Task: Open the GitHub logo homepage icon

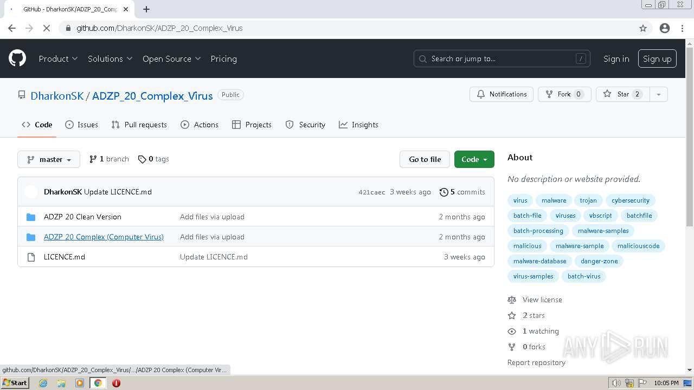Action: 17,58
